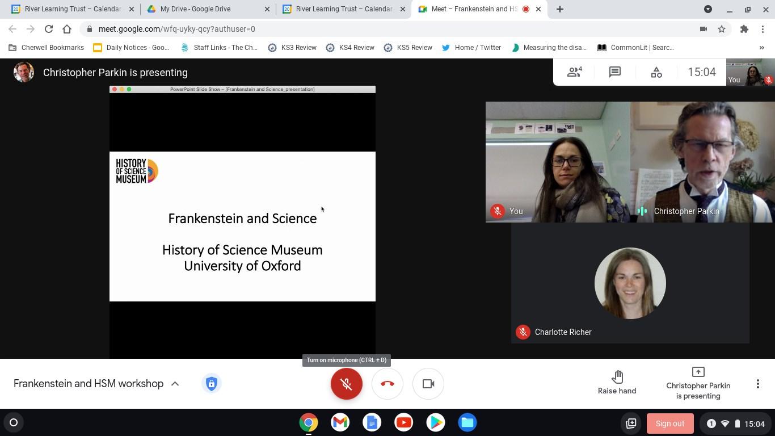The image size is (775, 436).
Task: Close the My Drive tab
Action: tap(267, 9)
